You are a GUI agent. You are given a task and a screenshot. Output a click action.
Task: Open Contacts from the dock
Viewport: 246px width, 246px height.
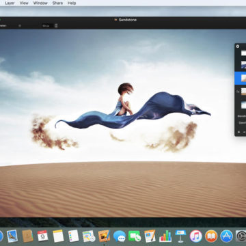click(x=27, y=236)
